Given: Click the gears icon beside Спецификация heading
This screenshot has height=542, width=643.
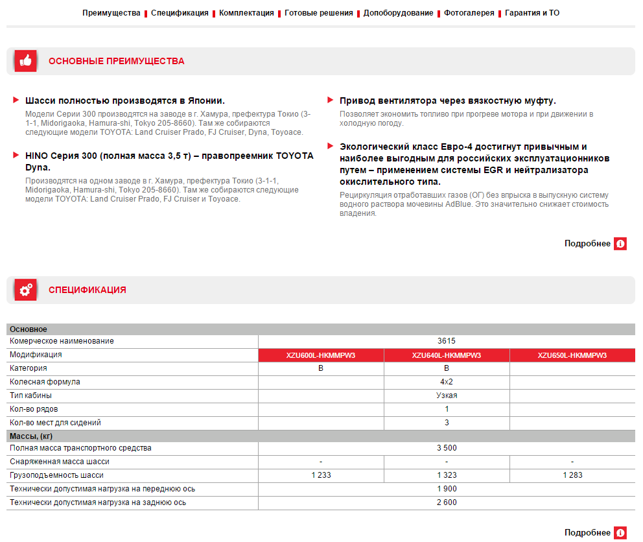Looking at the screenshot, I should (26, 290).
